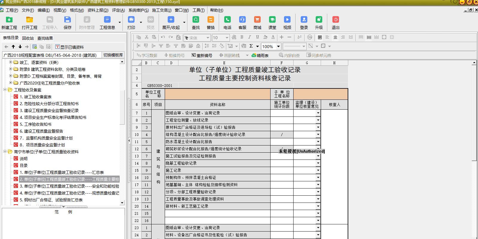Screen dimensions: 478x239
Task: Open dropdown in 图纸会审 row 7
Action: [318, 113]
